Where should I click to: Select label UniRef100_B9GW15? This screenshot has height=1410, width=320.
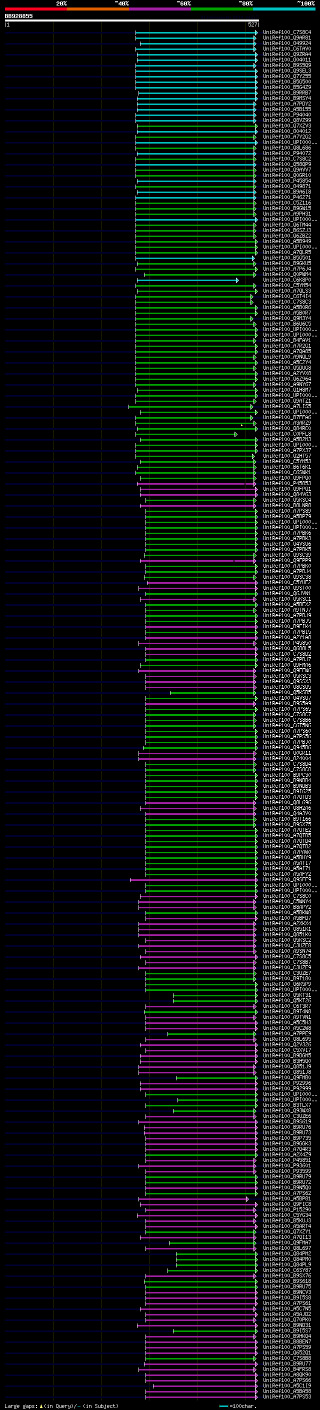click(x=286, y=209)
